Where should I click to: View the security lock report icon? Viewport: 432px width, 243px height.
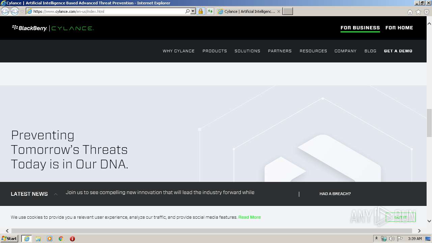coord(200,11)
